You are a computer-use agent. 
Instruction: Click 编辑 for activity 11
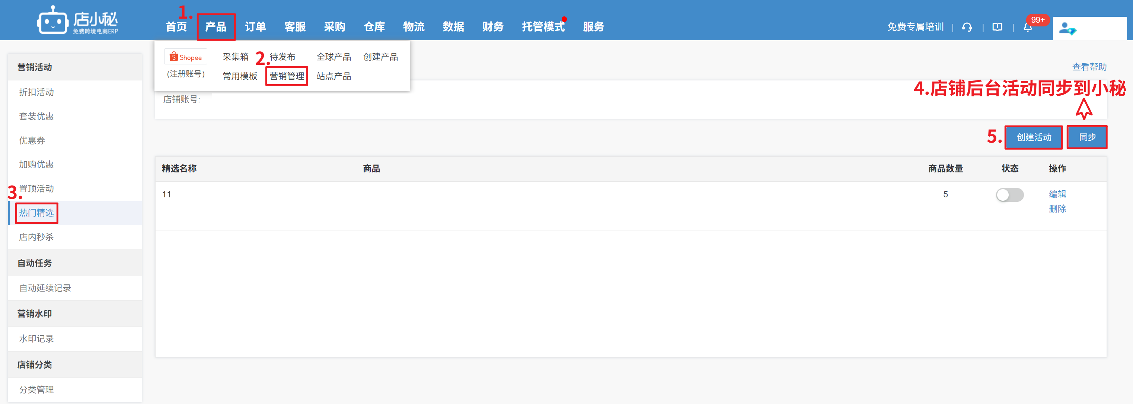pyautogui.click(x=1057, y=194)
